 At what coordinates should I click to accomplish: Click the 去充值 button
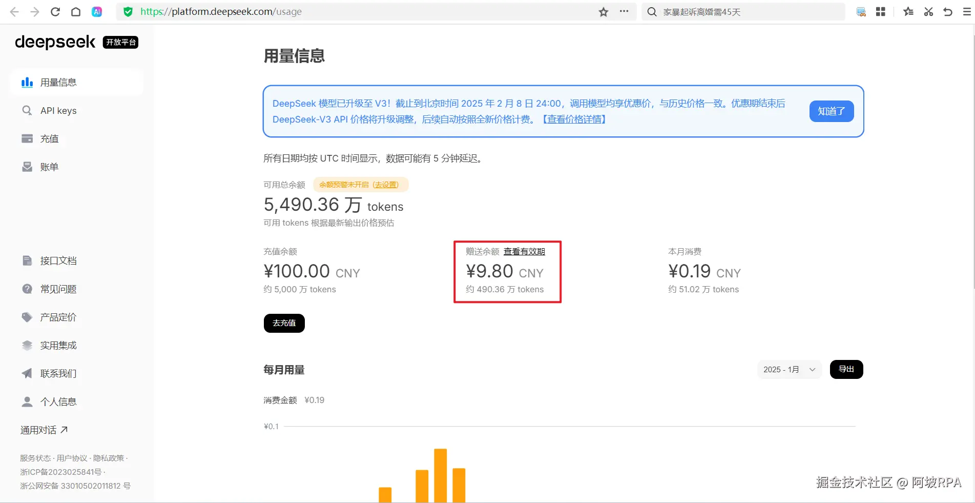pos(284,323)
